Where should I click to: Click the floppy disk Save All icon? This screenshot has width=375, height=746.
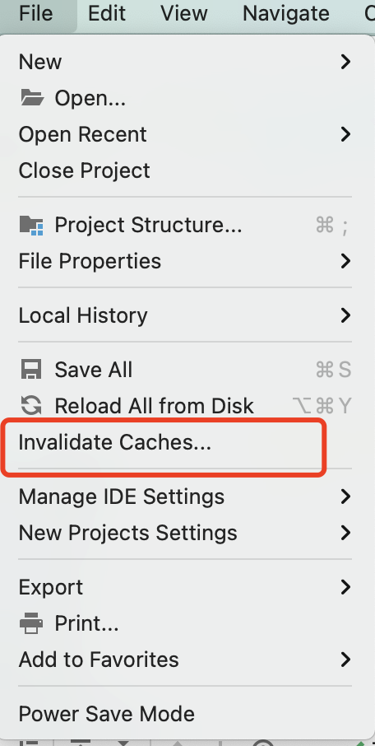pyautogui.click(x=31, y=370)
